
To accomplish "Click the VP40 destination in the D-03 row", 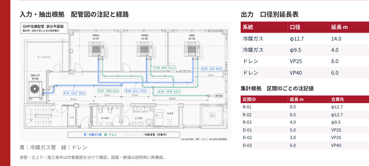I will pos(336,145).
